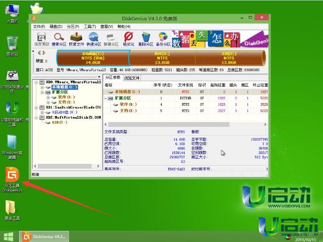
Task: Close the disk map bar with X
Action: pos(33,51)
